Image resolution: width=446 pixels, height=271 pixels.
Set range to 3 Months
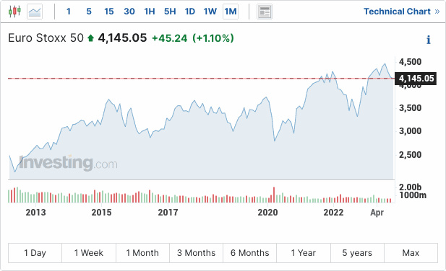pyautogui.click(x=197, y=253)
